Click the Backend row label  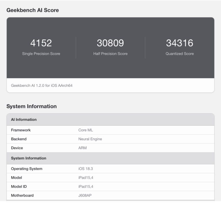19,139
